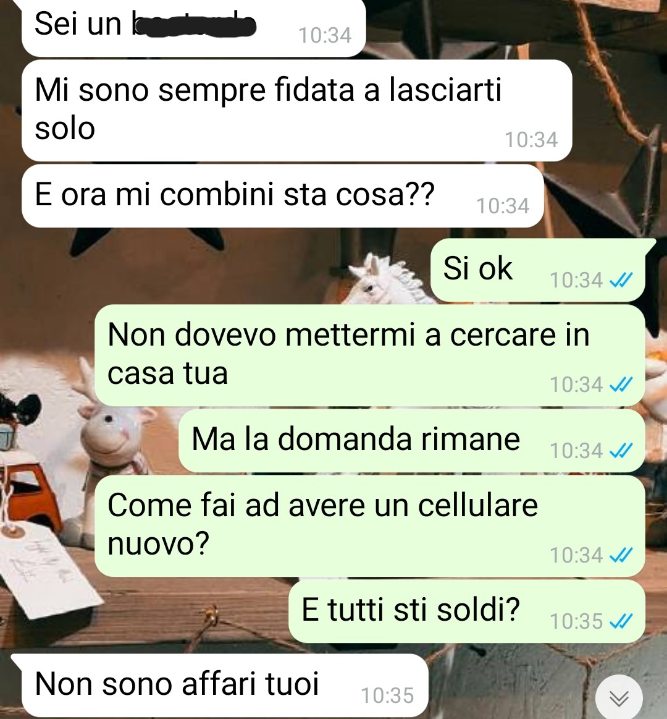The width and height of the screenshot is (667, 719).
Task: Select the 'Mi sono sempre fidata a lasciarti solo' message
Action: 297,111
